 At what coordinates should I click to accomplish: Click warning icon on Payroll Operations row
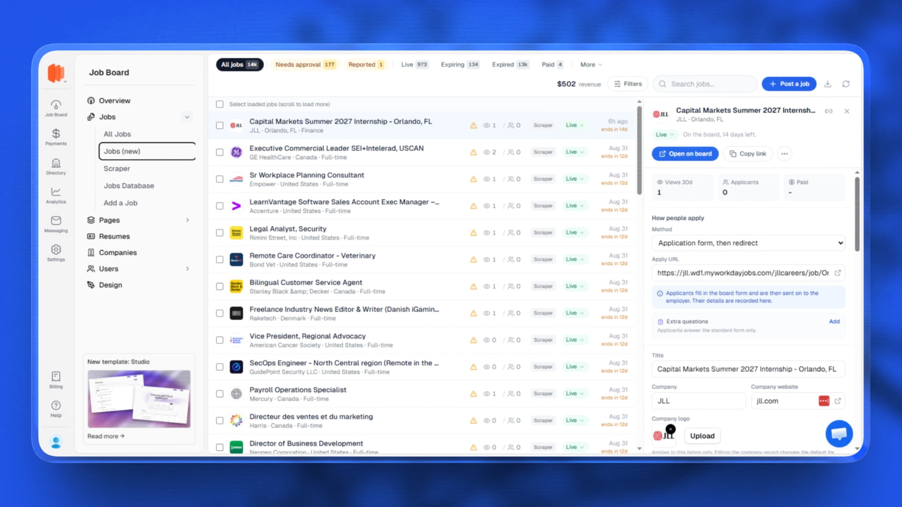click(x=474, y=394)
